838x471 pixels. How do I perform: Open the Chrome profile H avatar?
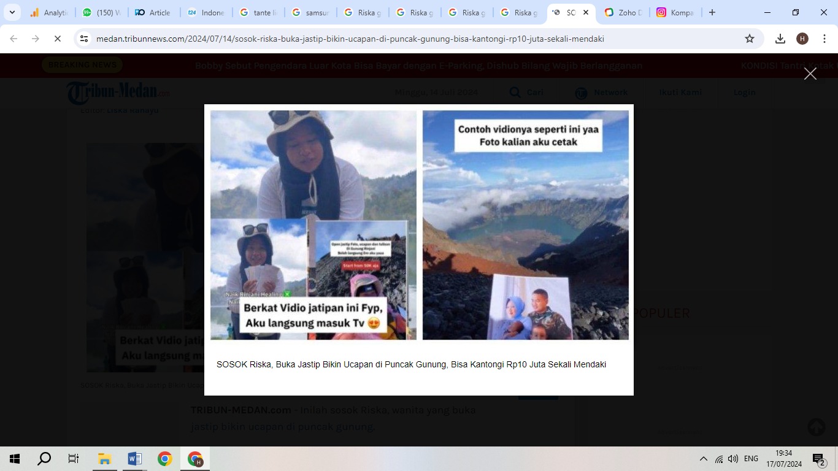802,39
